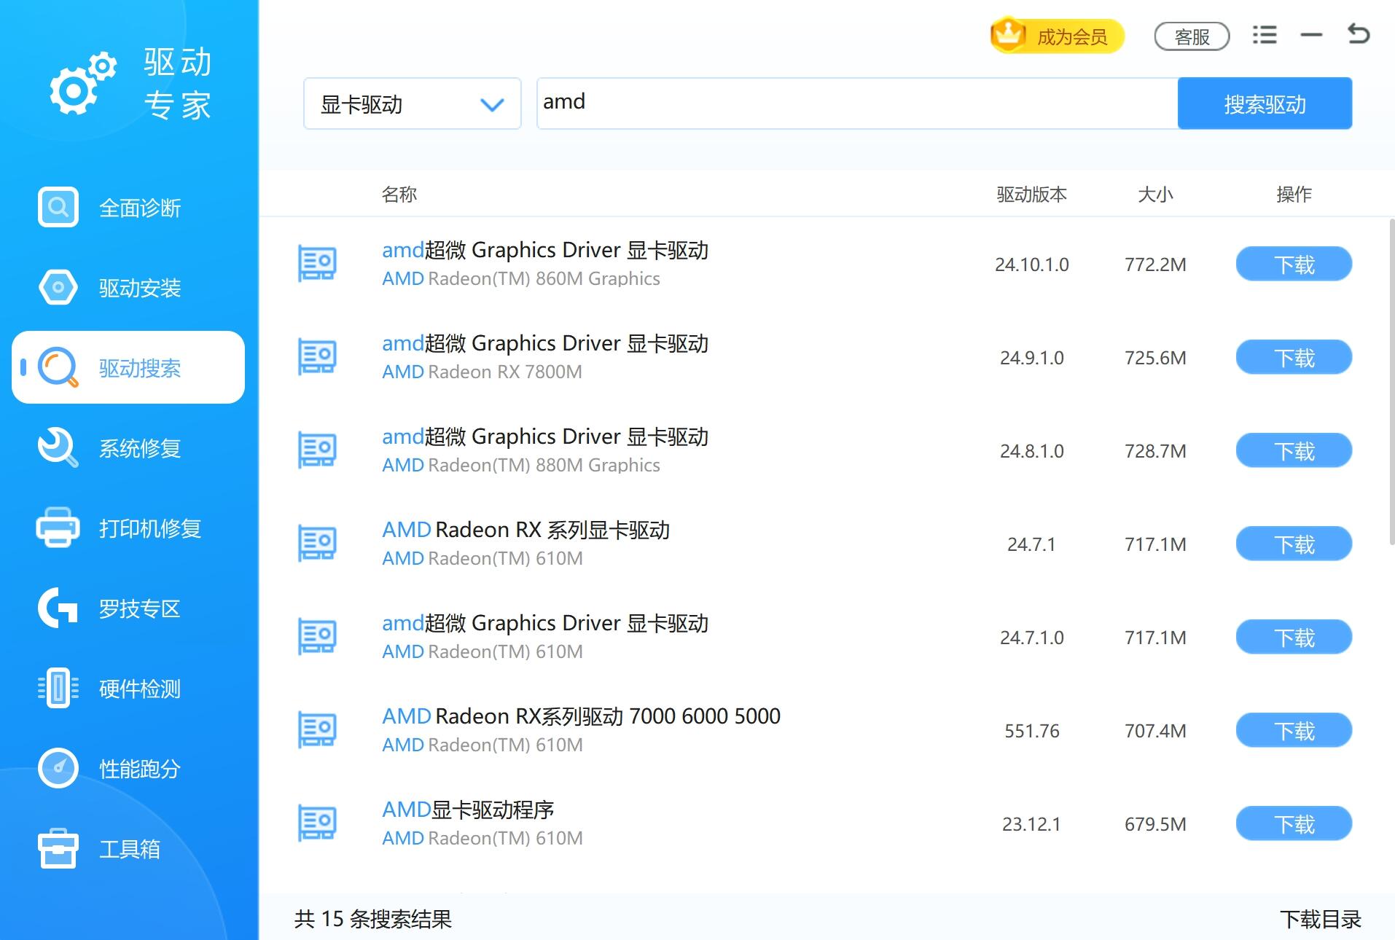Image resolution: width=1395 pixels, height=940 pixels.
Task: Click the 驱动专家 gear logo
Action: 82,83
